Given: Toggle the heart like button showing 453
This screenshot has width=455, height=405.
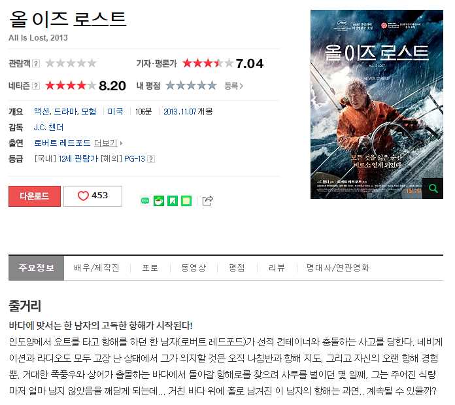Looking at the screenshot, I should 93,196.
